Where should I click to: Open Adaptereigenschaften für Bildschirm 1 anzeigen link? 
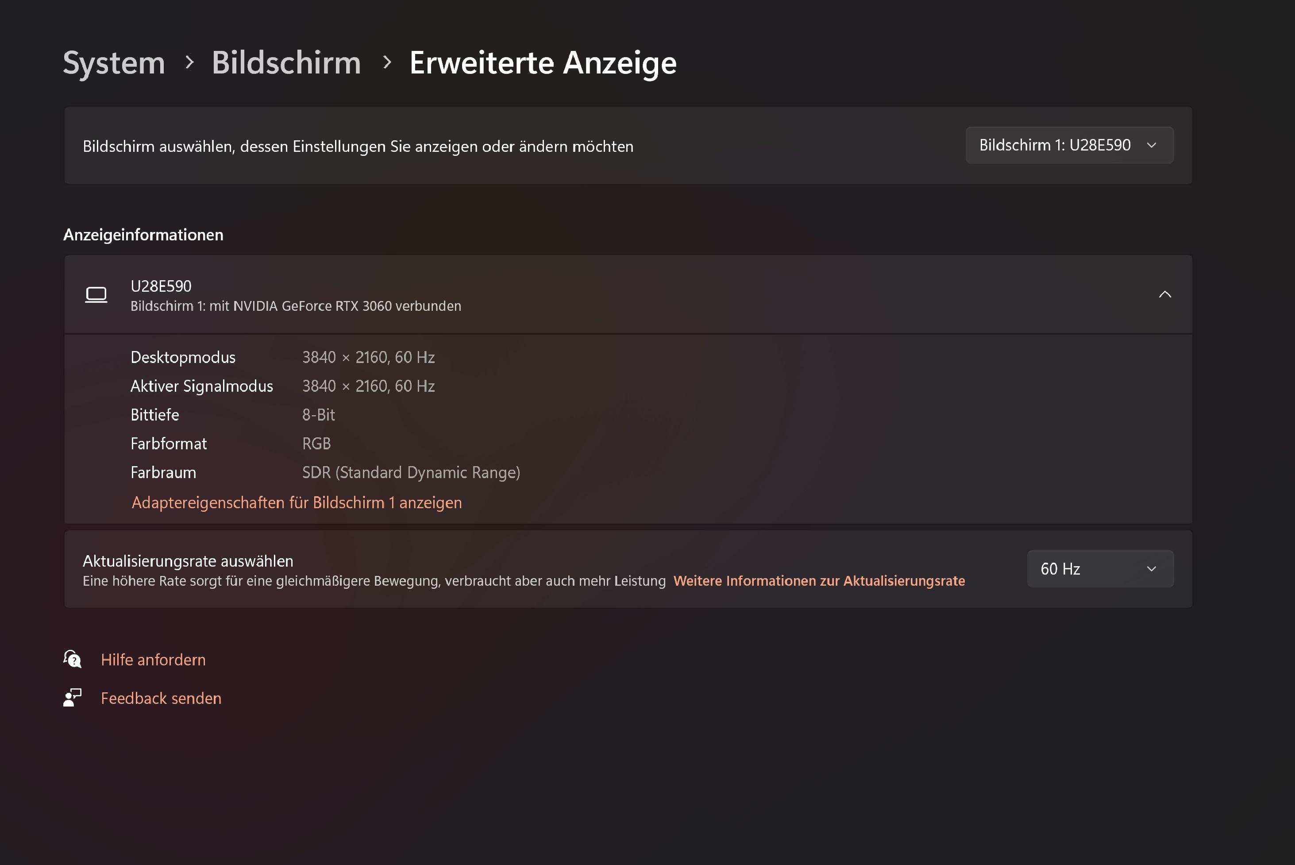click(297, 502)
